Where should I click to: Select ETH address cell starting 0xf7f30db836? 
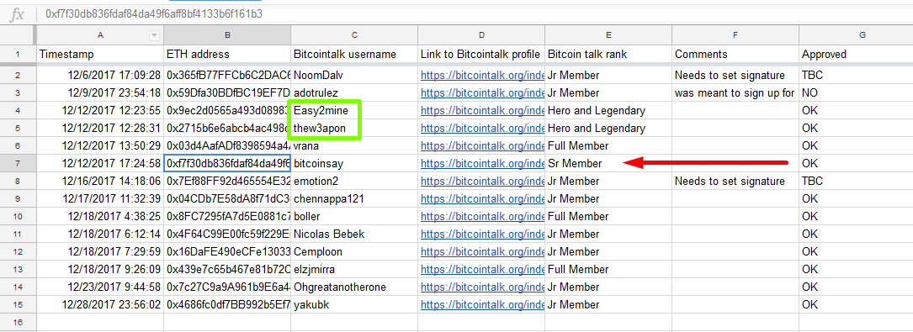pyautogui.click(x=227, y=163)
